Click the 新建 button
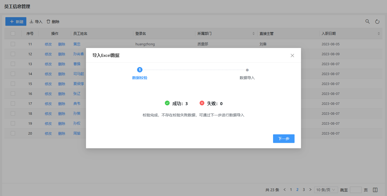 click(16, 21)
